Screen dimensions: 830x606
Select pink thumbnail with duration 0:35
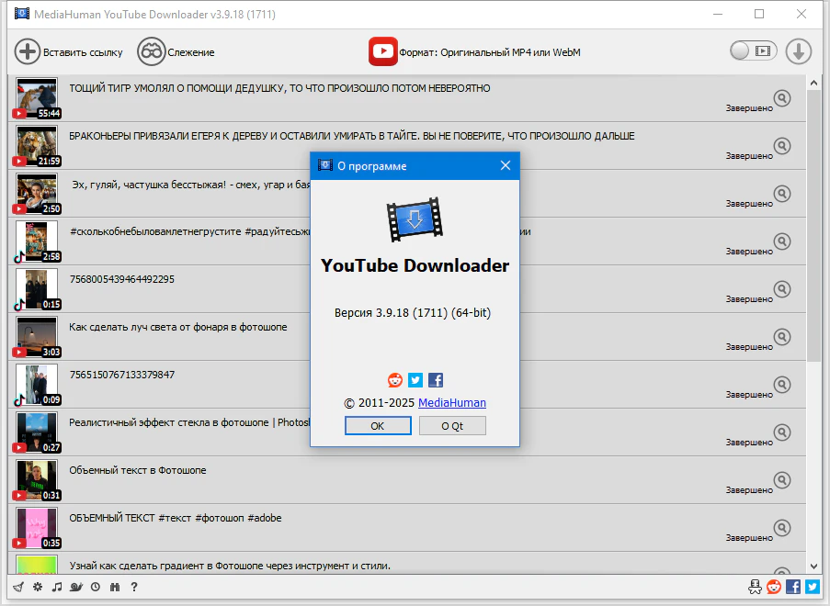37,528
